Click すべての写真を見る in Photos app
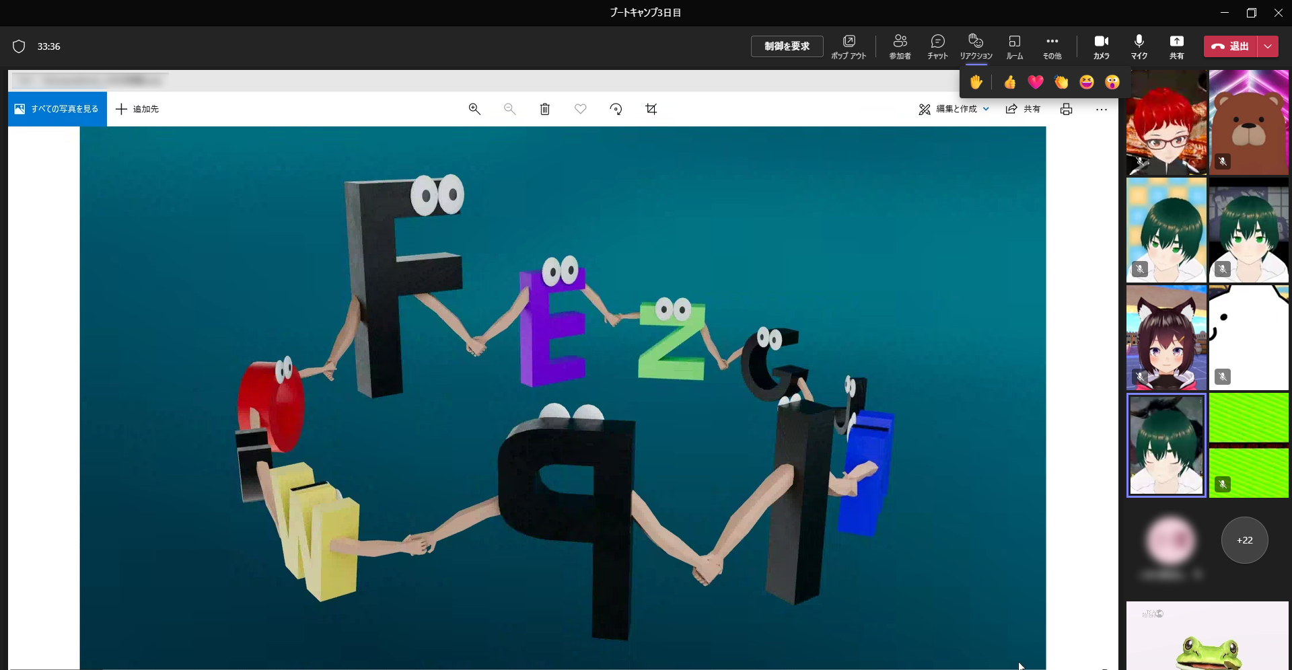 tap(57, 109)
